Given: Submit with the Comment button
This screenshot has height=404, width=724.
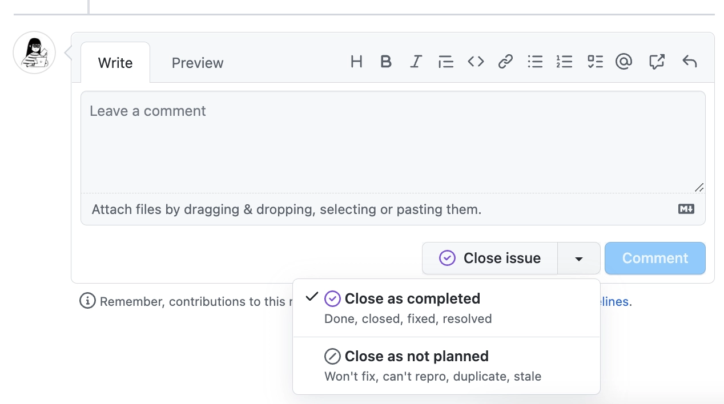Looking at the screenshot, I should pos(655,258).
